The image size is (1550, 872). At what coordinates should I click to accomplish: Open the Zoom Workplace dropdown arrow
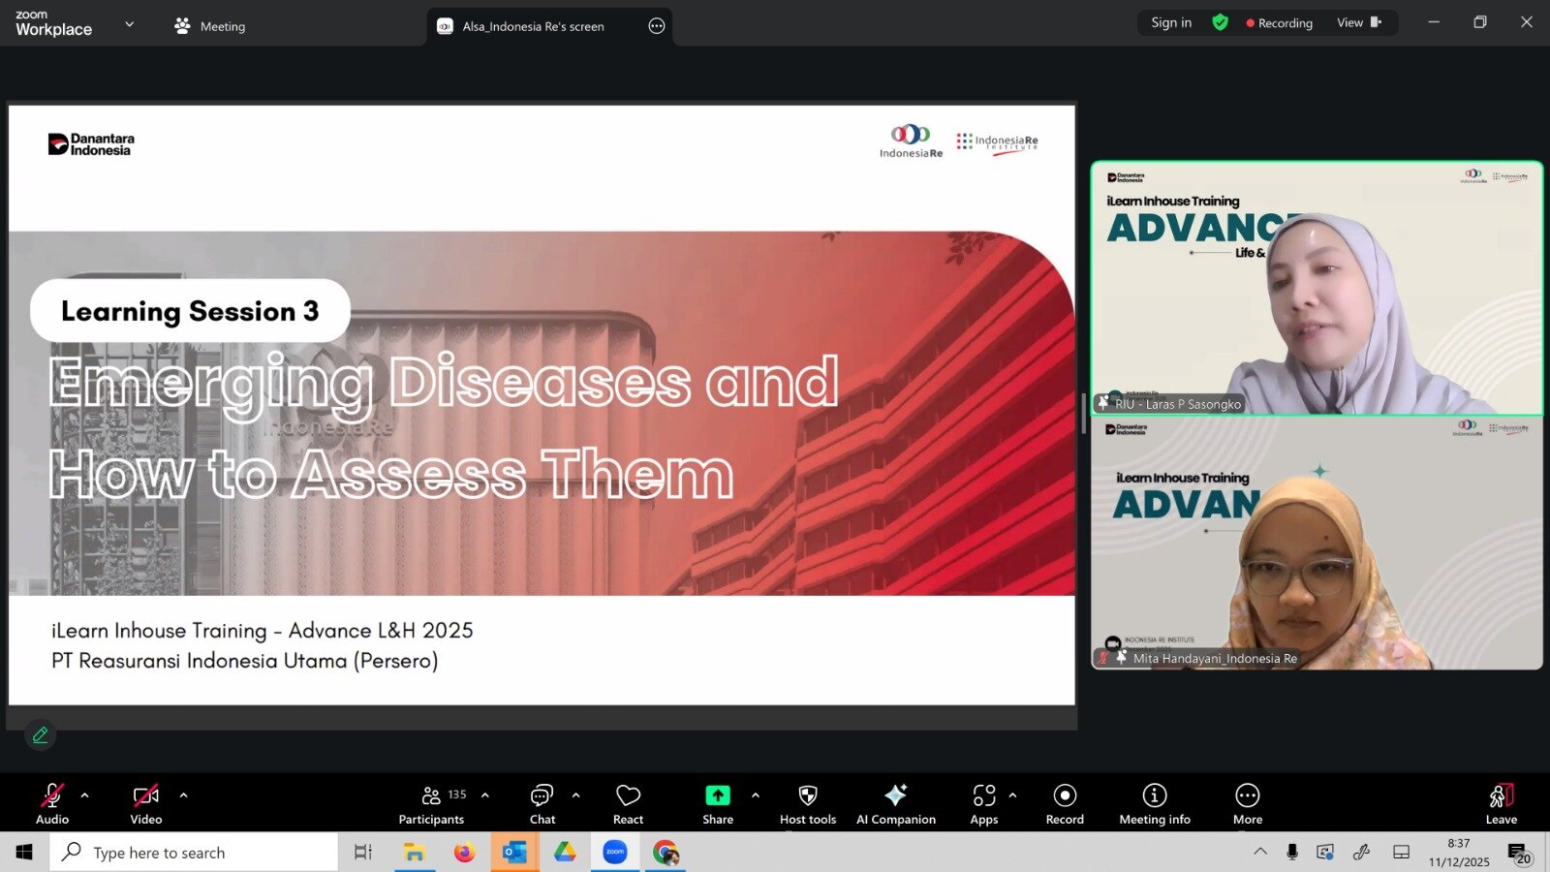[x=130, y=24]
